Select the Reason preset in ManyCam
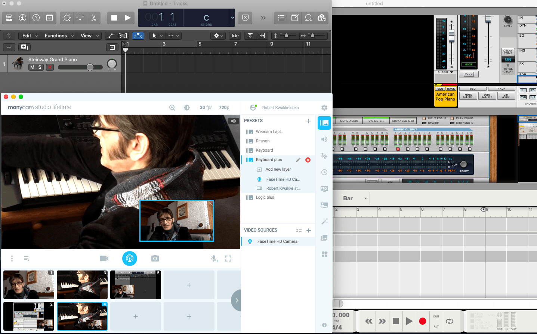The image size is (537, 334). (262, 141)
